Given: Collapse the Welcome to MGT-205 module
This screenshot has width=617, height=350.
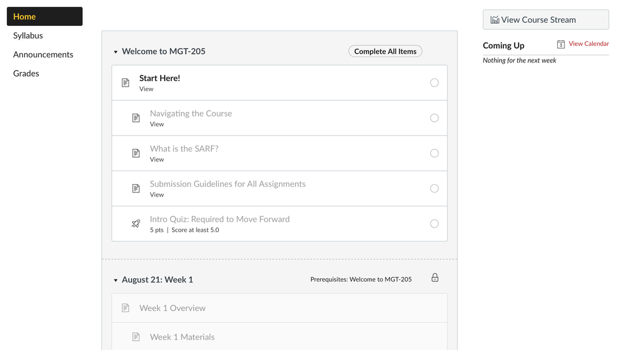Looking at the screenshot, I should point(116,51).
